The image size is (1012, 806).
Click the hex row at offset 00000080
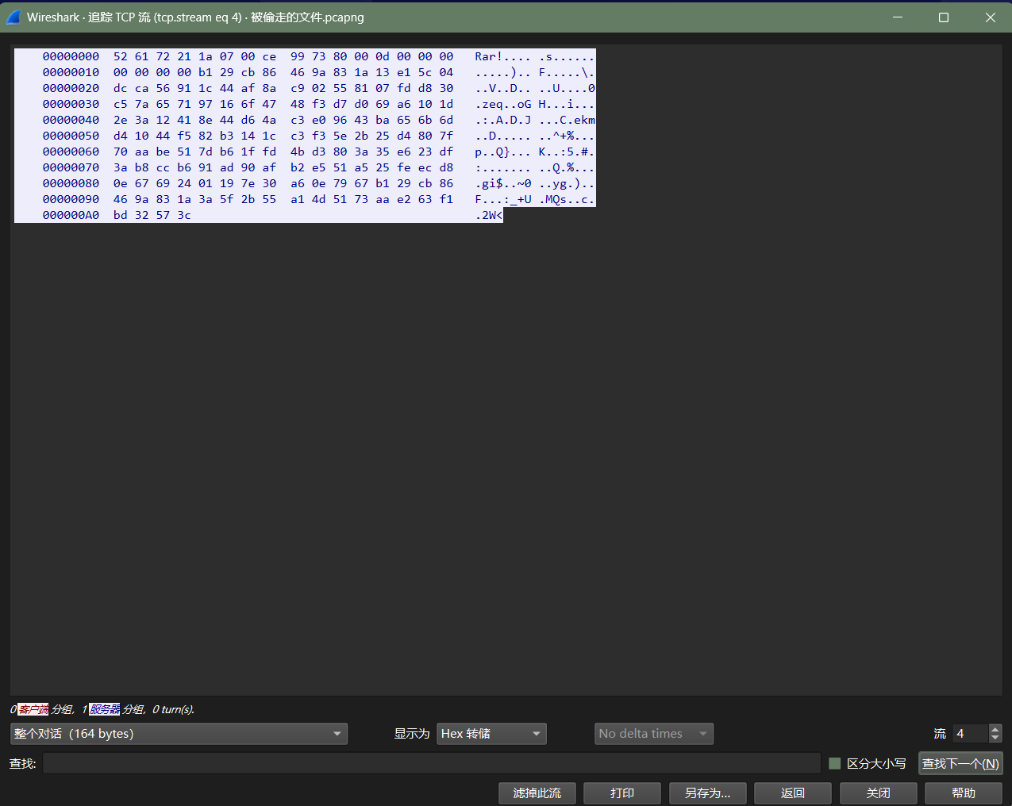[x=305, y=183]
